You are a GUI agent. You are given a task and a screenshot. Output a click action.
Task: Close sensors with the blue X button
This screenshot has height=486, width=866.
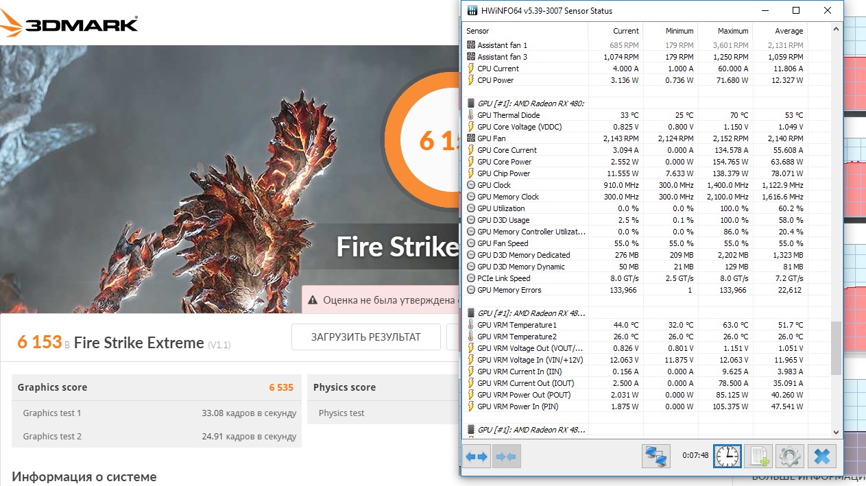click(x=821, y=456)
